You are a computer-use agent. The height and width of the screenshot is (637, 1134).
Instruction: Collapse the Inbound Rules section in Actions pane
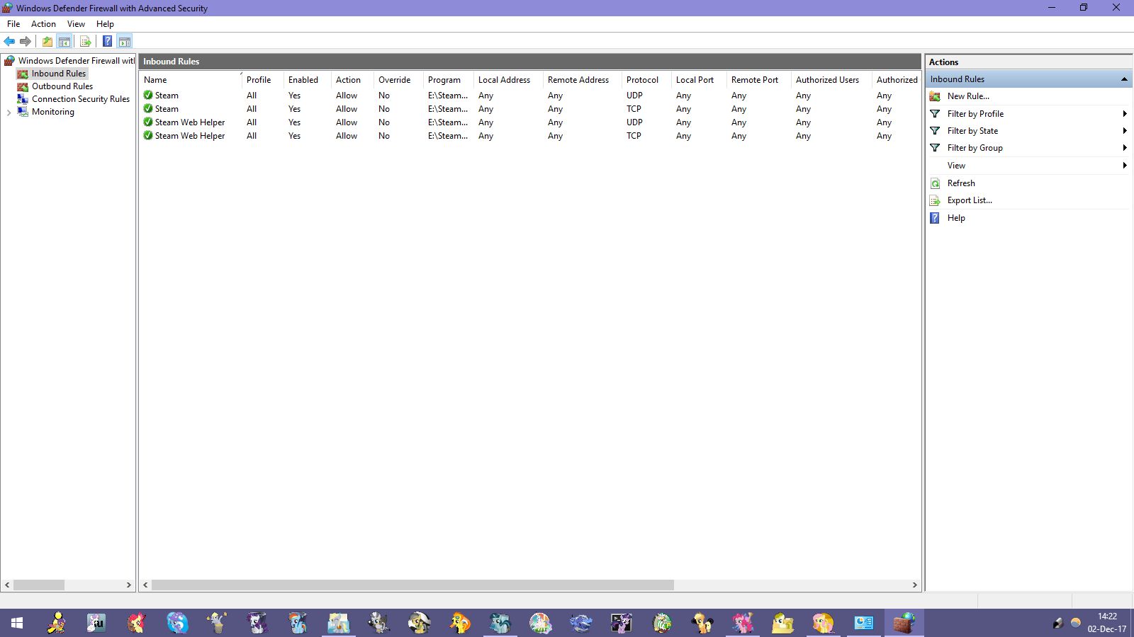[x=1124, y=79]
